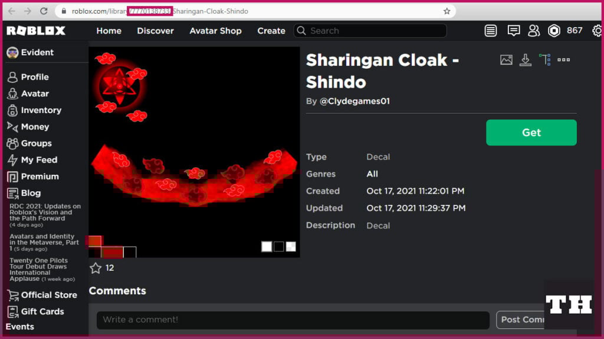Switch the preview background to white
The image size is (604, 339).
[x=267, y=247]
